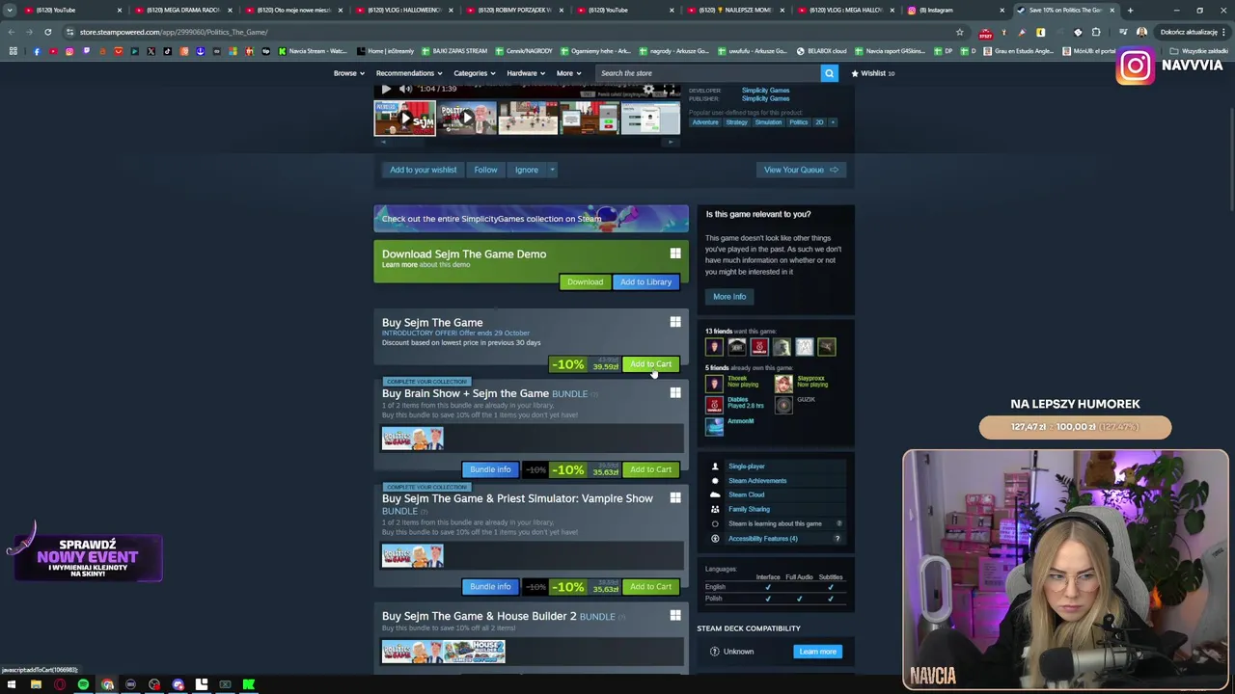Open the Recommendations menu
The height and width of the screenshot is (694, 1235).
click(409, 73)
